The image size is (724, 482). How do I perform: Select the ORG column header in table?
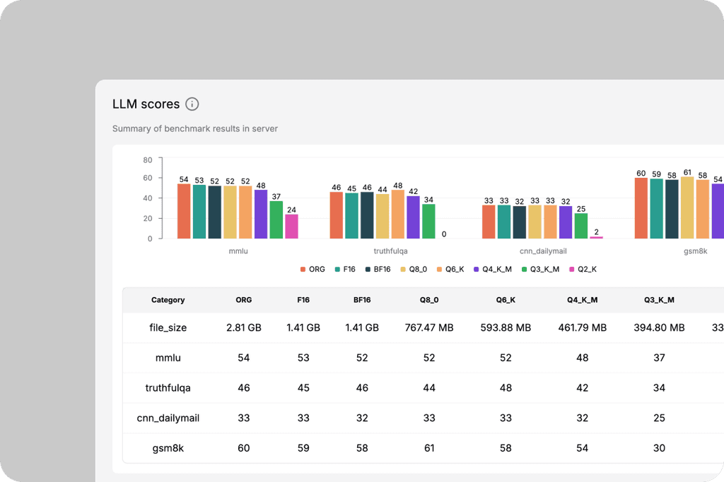tap(244, 300)
